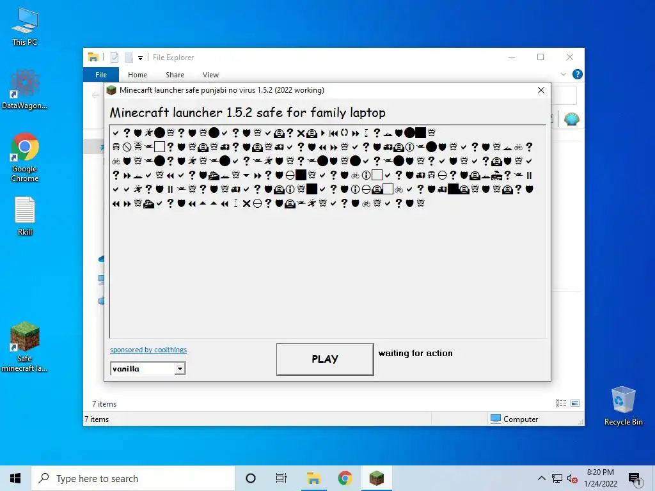This screenshot has height=491, width=655.
Task: Launch Google Chrome from desktop
Action: pyautogui.click(x=25, y=157)
